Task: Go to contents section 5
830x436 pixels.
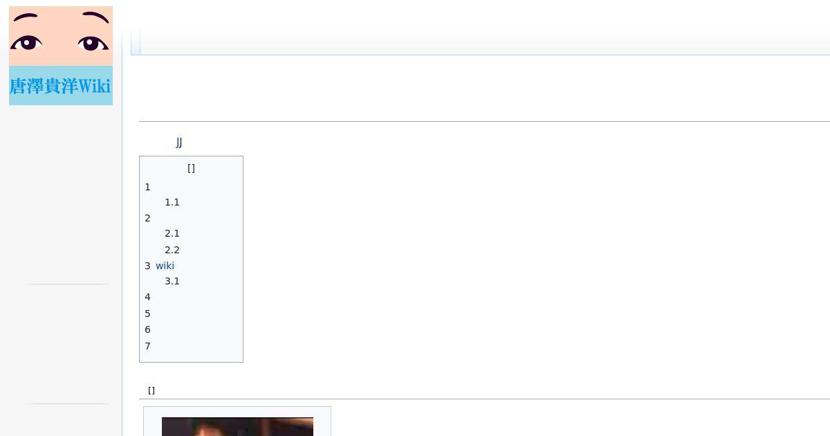Action: (147, 314)
